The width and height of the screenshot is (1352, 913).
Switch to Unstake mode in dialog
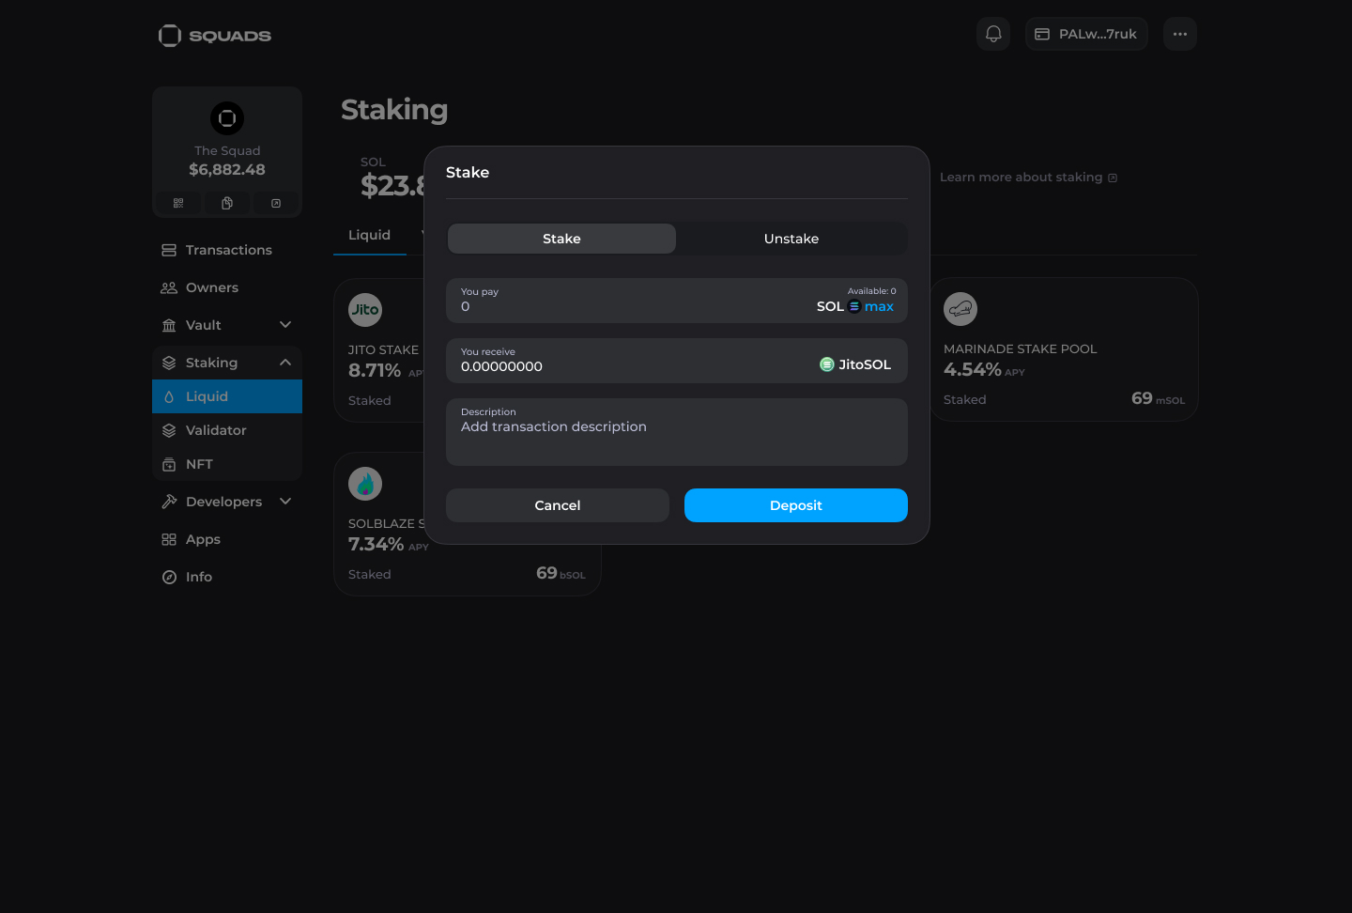[x=791, y=239]
